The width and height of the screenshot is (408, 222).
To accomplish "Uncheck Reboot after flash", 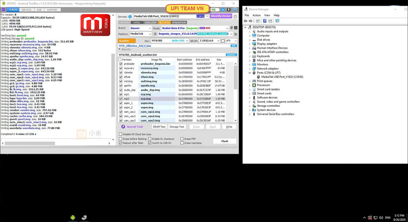I will 120,143.
